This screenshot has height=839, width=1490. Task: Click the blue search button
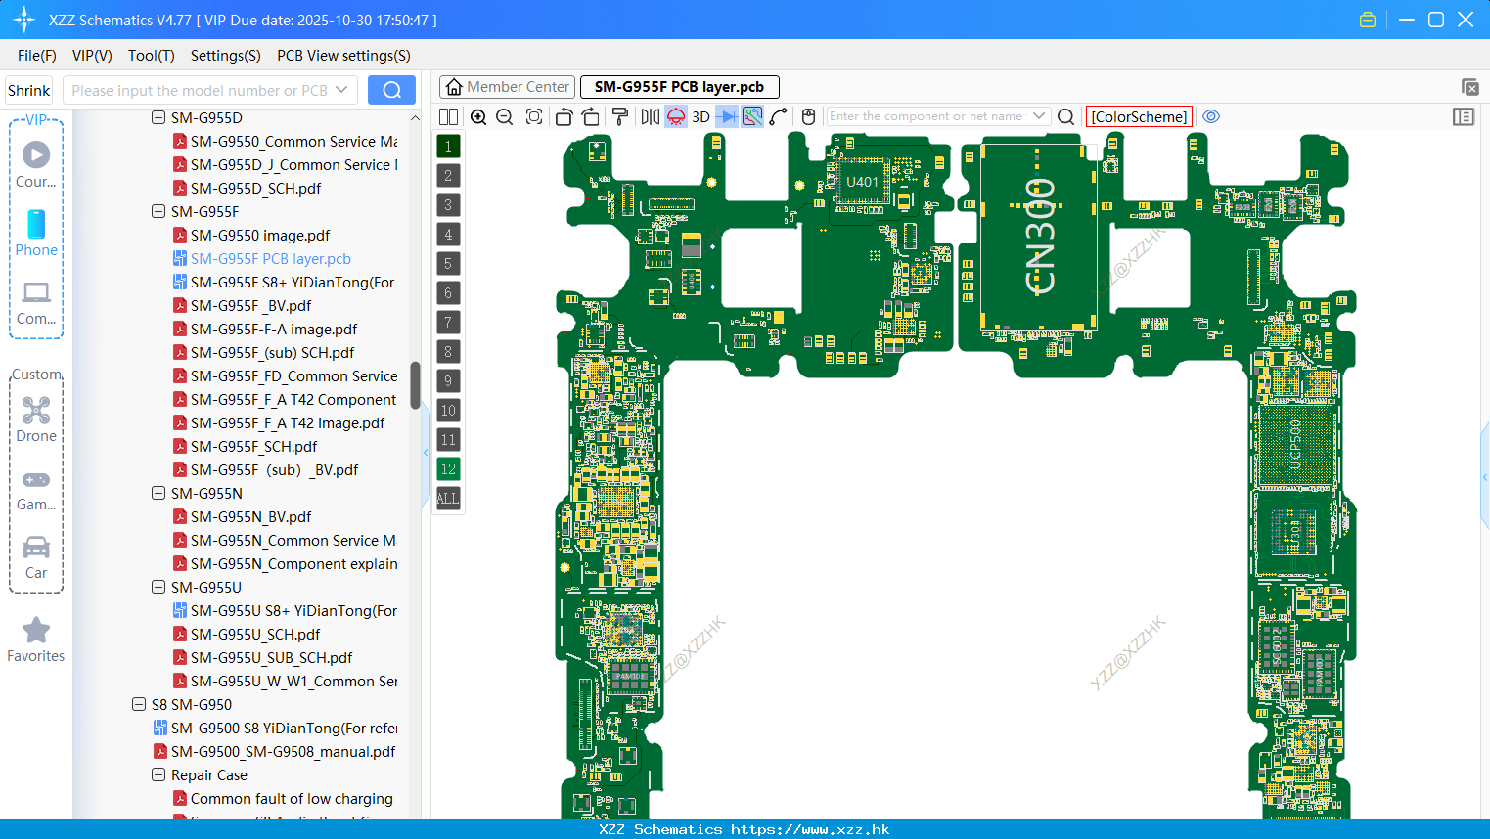(x=391, y=90)
